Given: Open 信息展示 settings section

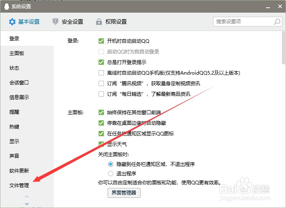Looking at the screenshot, I should pyautogui.click(x=27, y=97).
